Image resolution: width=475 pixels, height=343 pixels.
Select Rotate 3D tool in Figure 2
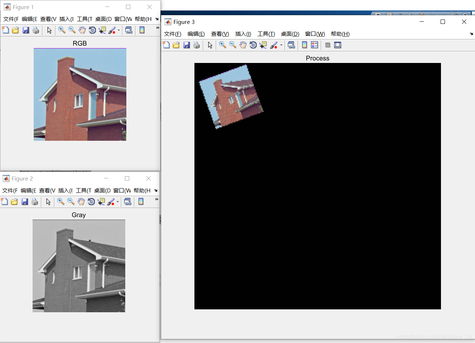click(x=91, y=202)
